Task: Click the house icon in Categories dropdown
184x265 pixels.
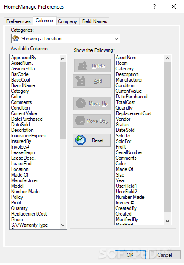Action: (x=16, y=38)
